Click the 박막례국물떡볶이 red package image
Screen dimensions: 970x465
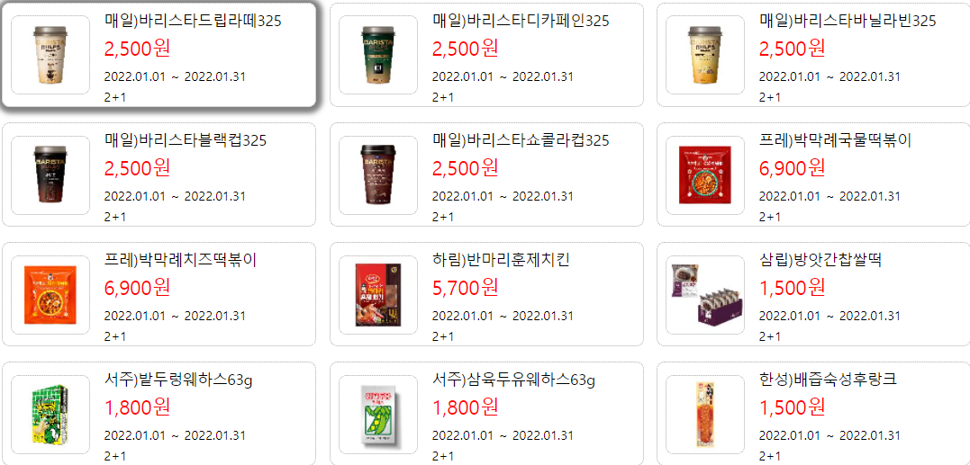tap(705, 174)
